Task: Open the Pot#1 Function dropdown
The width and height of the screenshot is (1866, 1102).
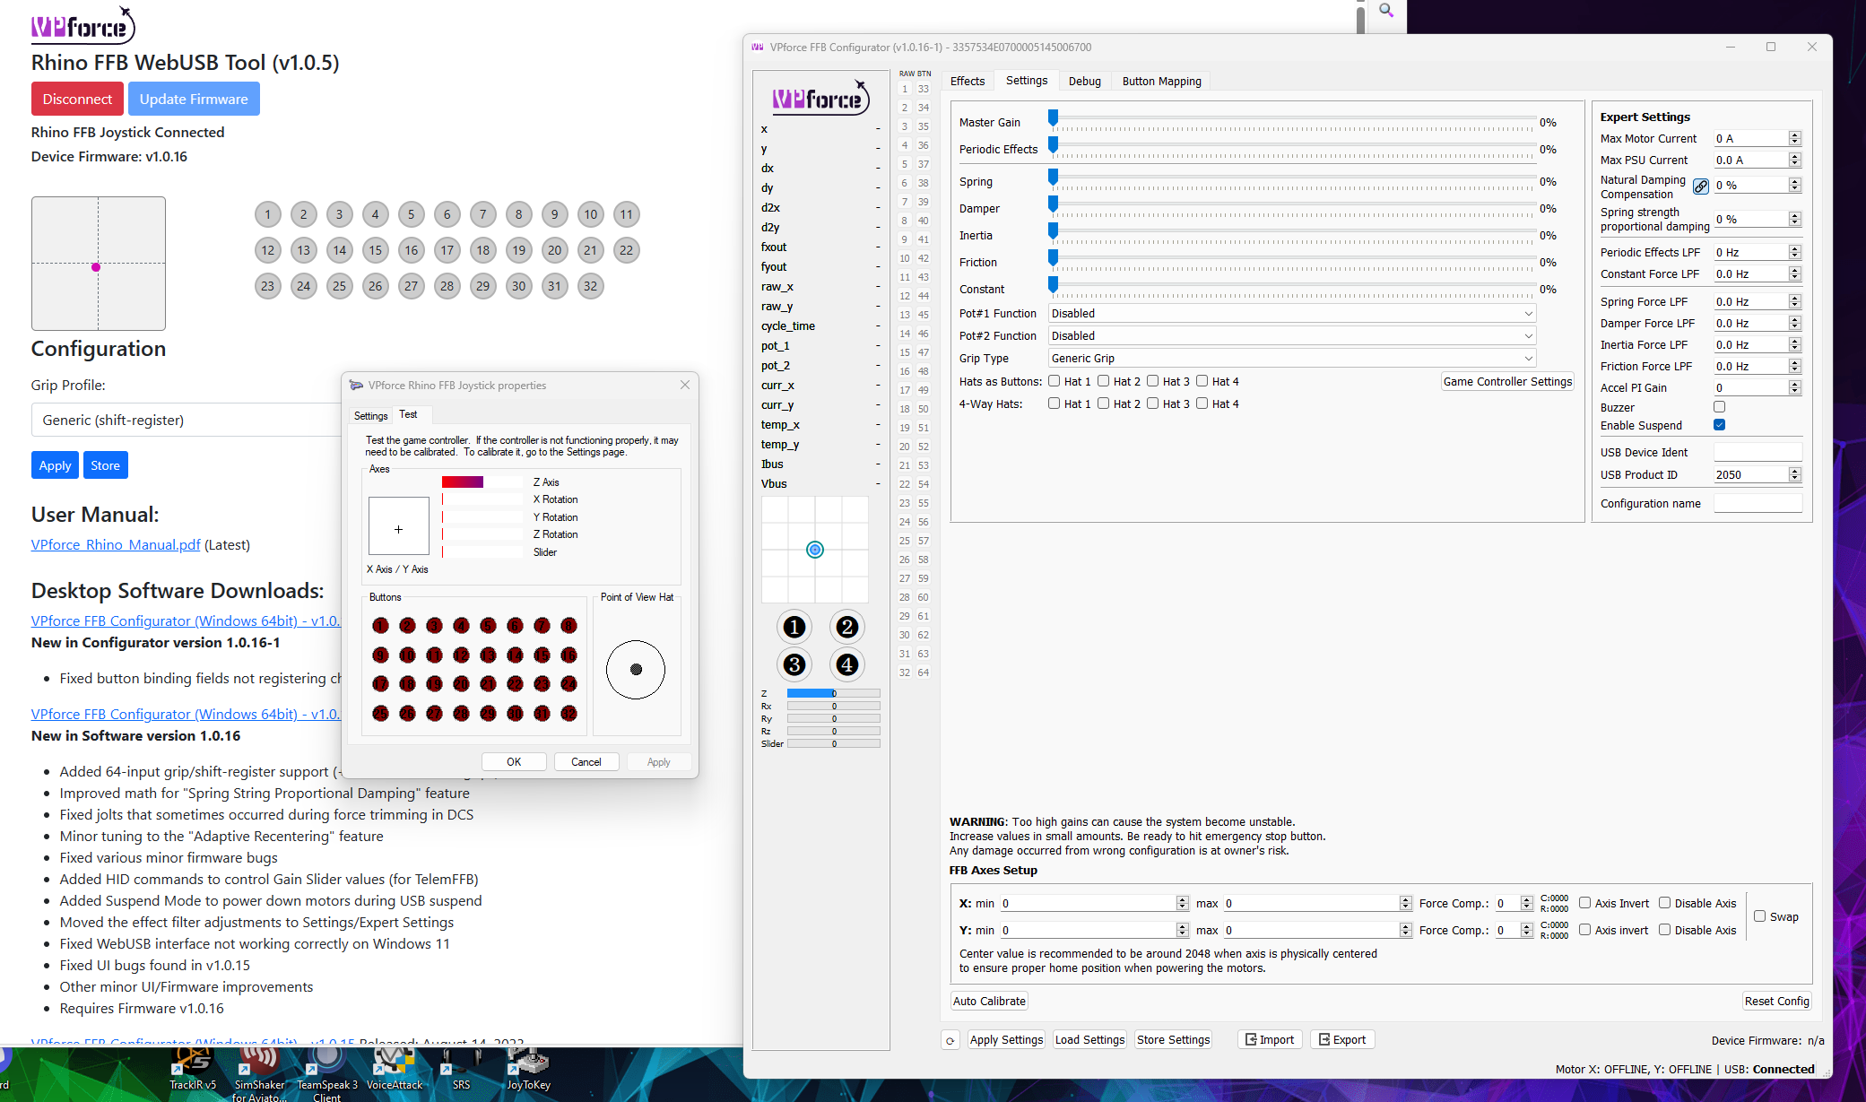Action: click(x=1291, y=313)
